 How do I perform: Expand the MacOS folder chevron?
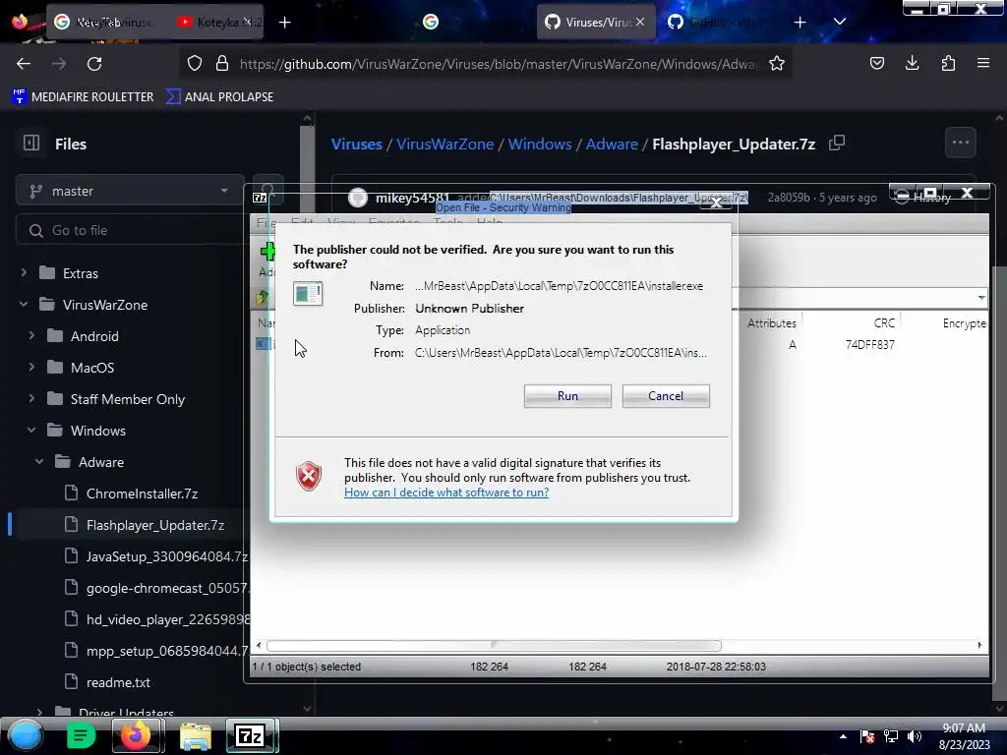coord(31,368)
